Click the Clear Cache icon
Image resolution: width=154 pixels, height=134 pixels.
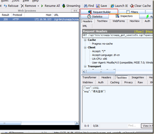tap(132, 6)
